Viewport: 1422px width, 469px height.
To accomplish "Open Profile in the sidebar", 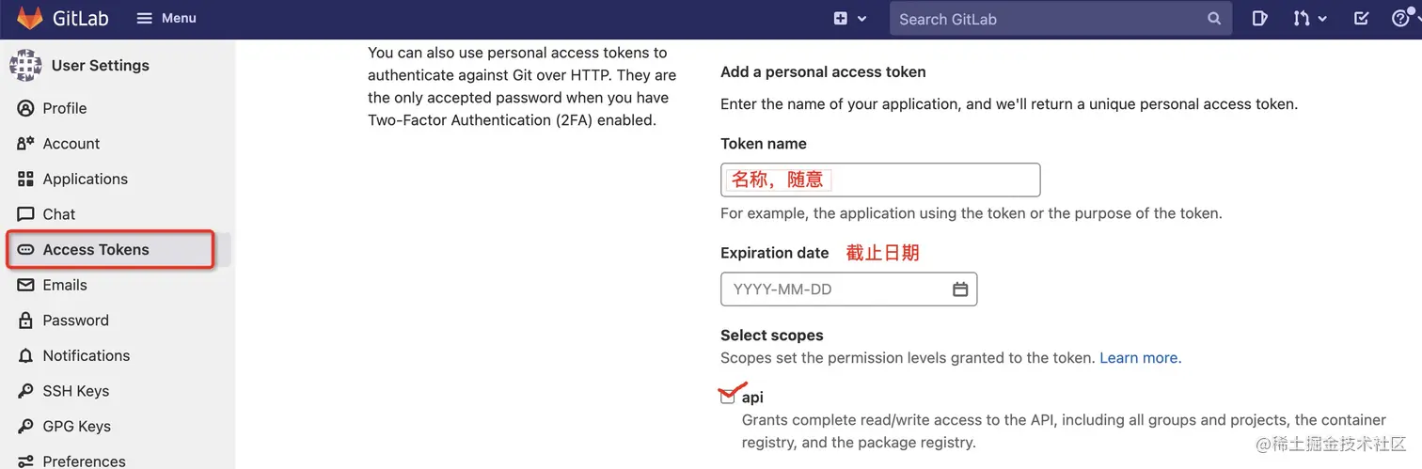I will 64,108.
